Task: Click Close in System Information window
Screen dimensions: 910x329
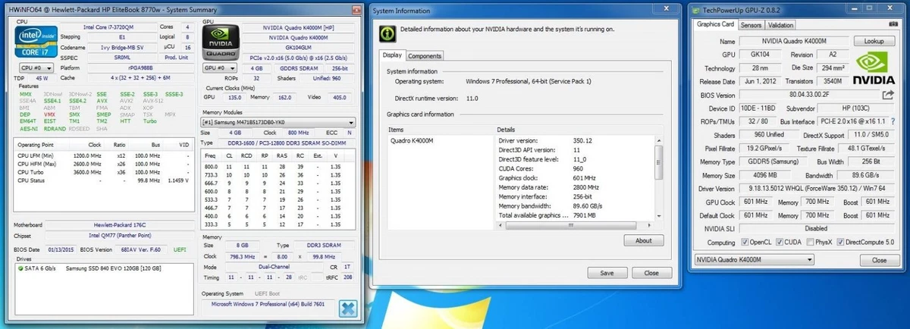Action: tap(651, 272)
